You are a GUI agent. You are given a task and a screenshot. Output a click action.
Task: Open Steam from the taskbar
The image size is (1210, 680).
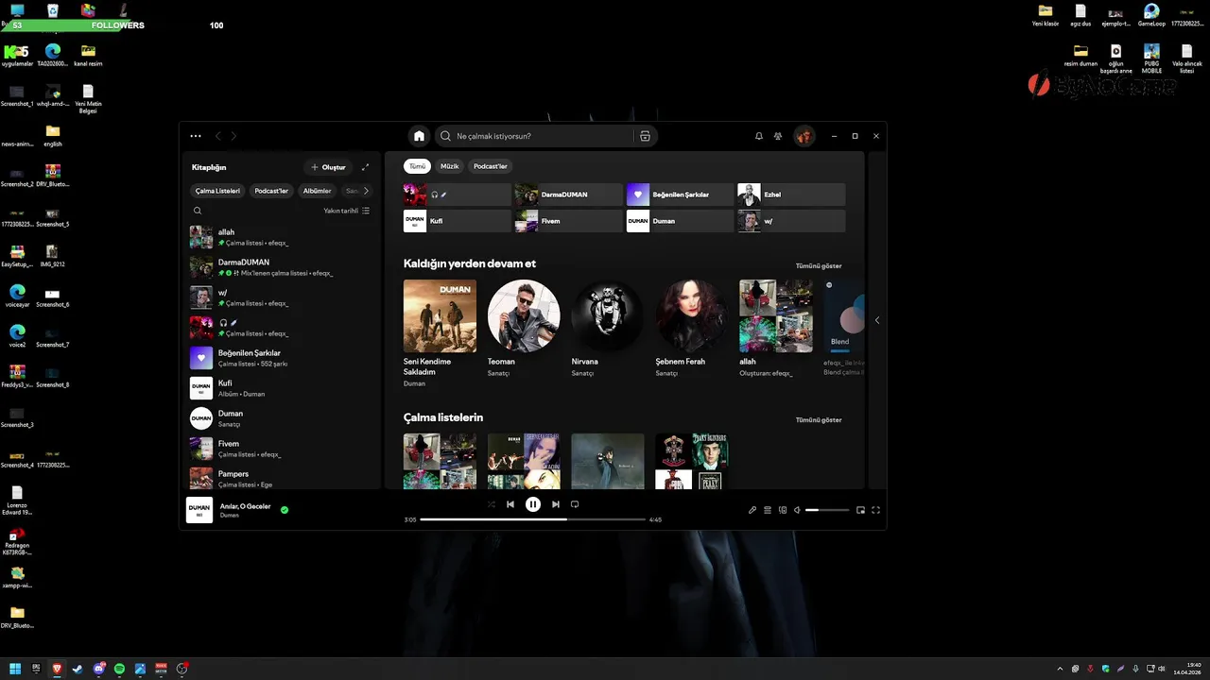(78, 669)
